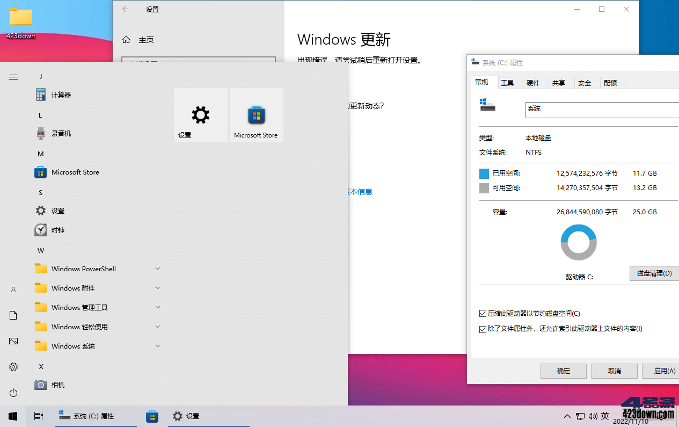Image resolution: width=679 pixels, height=427 pixels.
Task: Open Microsoft Store from the Start menu list
Action: click(75, 172)
